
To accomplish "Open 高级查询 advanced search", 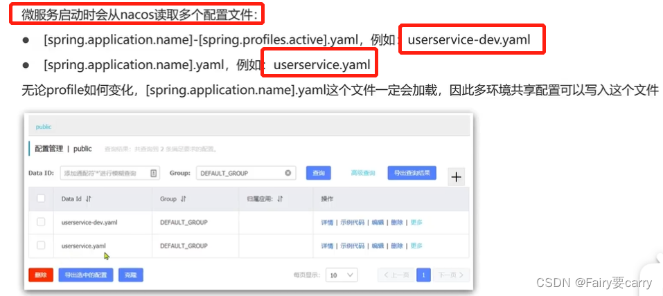I will 363,173.
